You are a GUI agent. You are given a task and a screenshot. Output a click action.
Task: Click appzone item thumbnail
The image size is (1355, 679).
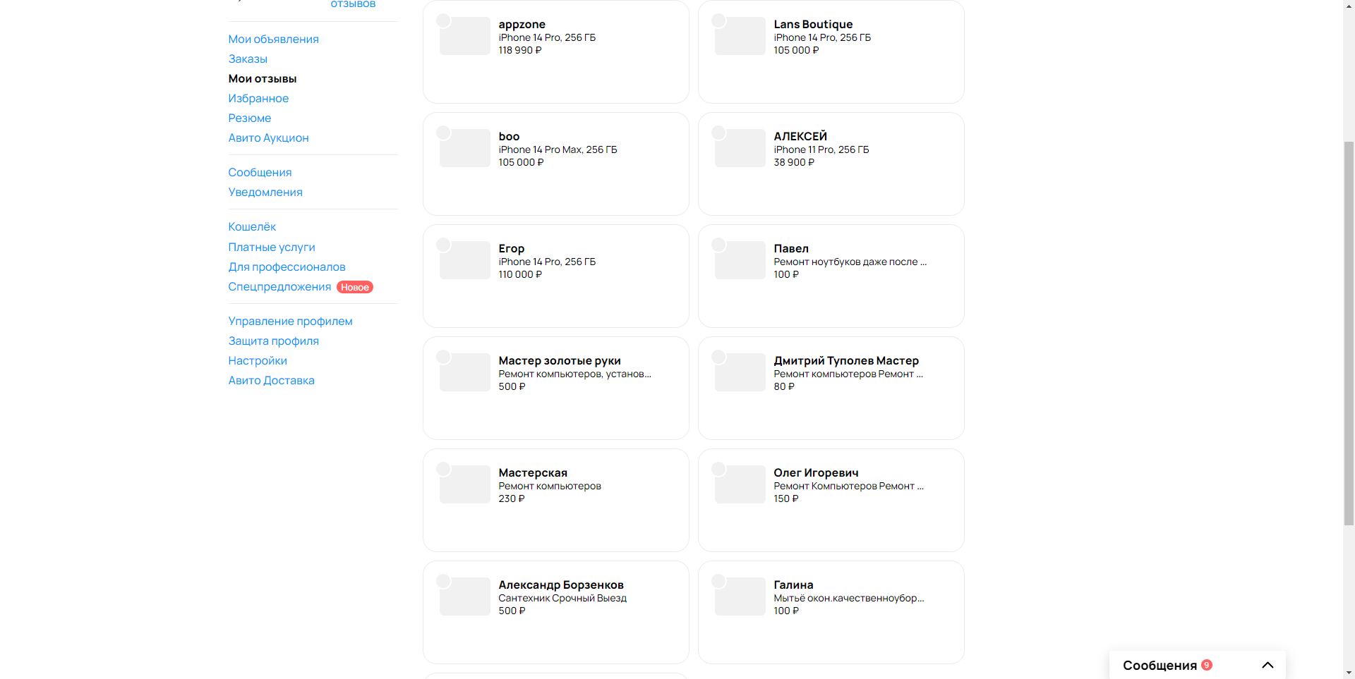pyautogui.click(x=465, y=36)
